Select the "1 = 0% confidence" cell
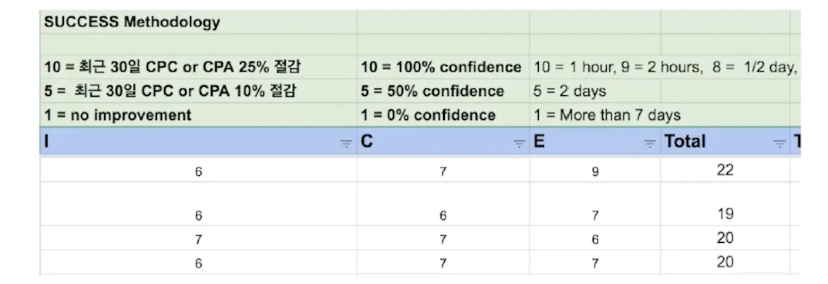The image size is (828, 284). point(428,115)
